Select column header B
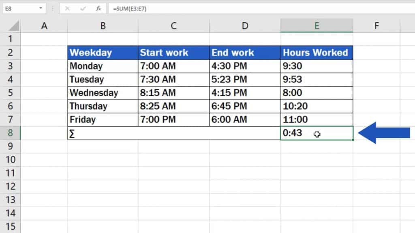 coord(103,25)
